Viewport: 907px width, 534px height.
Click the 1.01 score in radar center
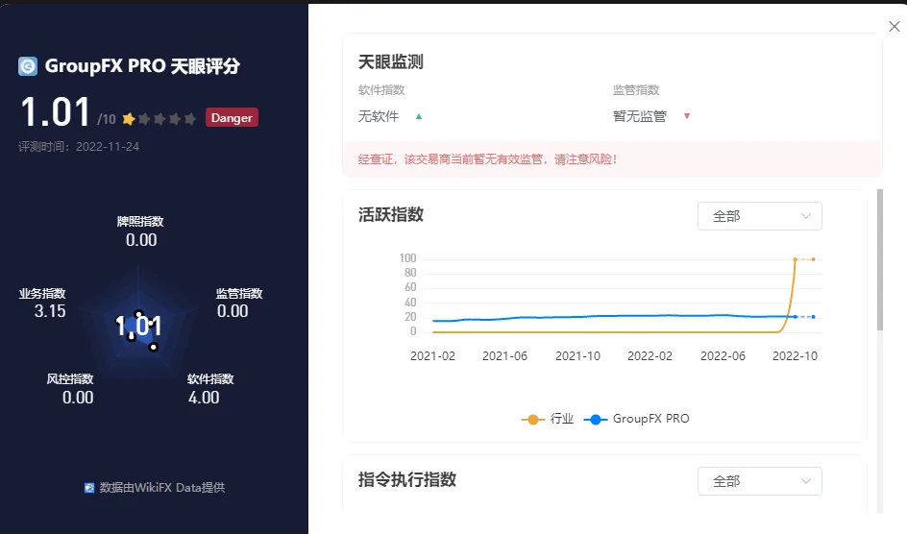(x=138, y=327)
